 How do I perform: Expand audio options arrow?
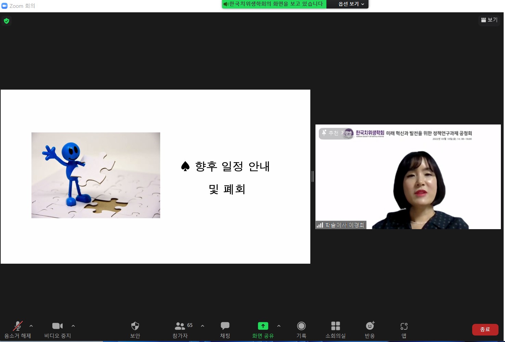click(x=31, y=326)
